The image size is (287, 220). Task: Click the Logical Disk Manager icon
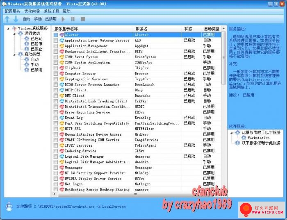pos(61,156)
